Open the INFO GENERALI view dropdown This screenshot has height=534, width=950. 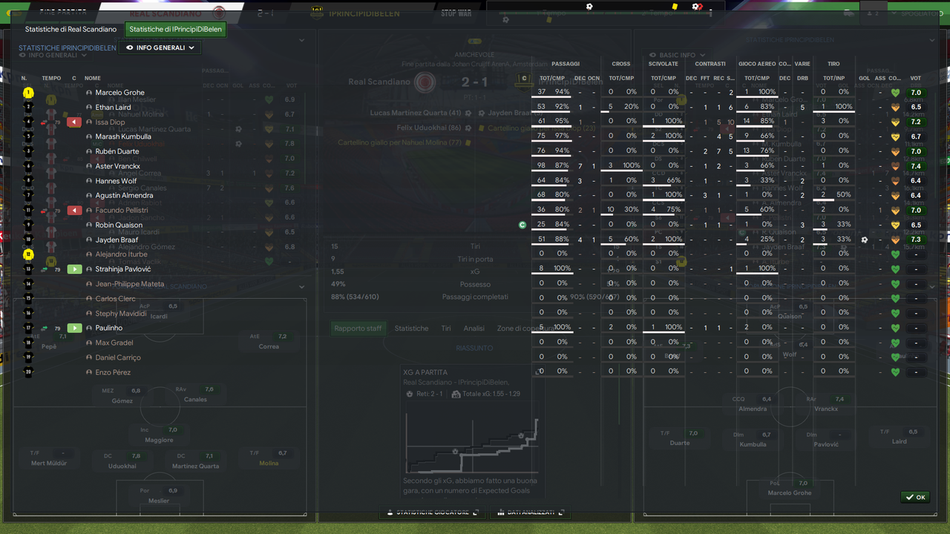160,47
